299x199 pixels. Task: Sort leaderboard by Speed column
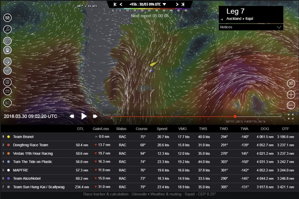(162, 129)
